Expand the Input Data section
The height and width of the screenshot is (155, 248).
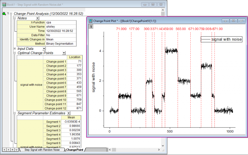15,49
